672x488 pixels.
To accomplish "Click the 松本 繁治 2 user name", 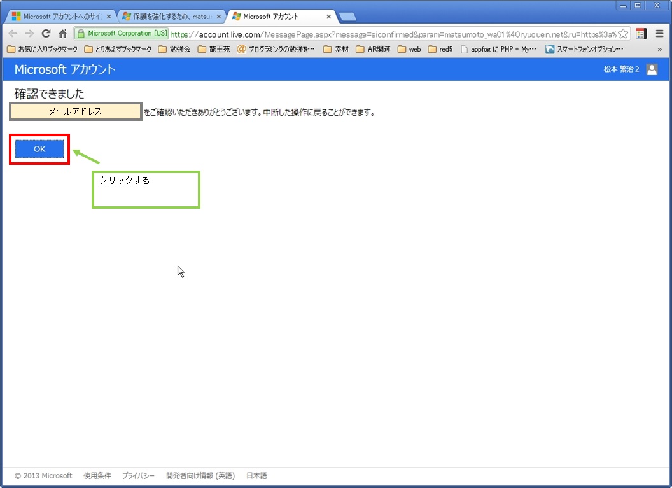I will (x=622, y=69).
